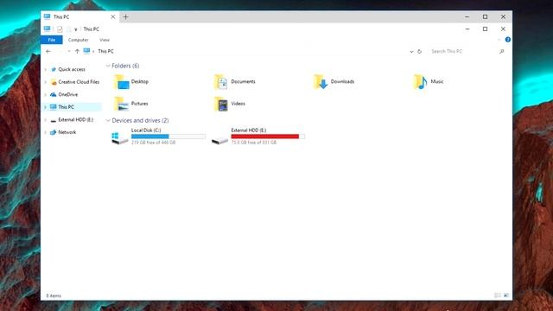
Task: Click the Properties icon in quick access toolbar
Action: point(60,29)
